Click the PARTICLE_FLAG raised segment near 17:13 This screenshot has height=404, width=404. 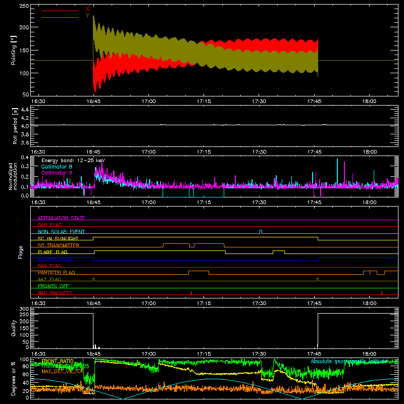198,272
